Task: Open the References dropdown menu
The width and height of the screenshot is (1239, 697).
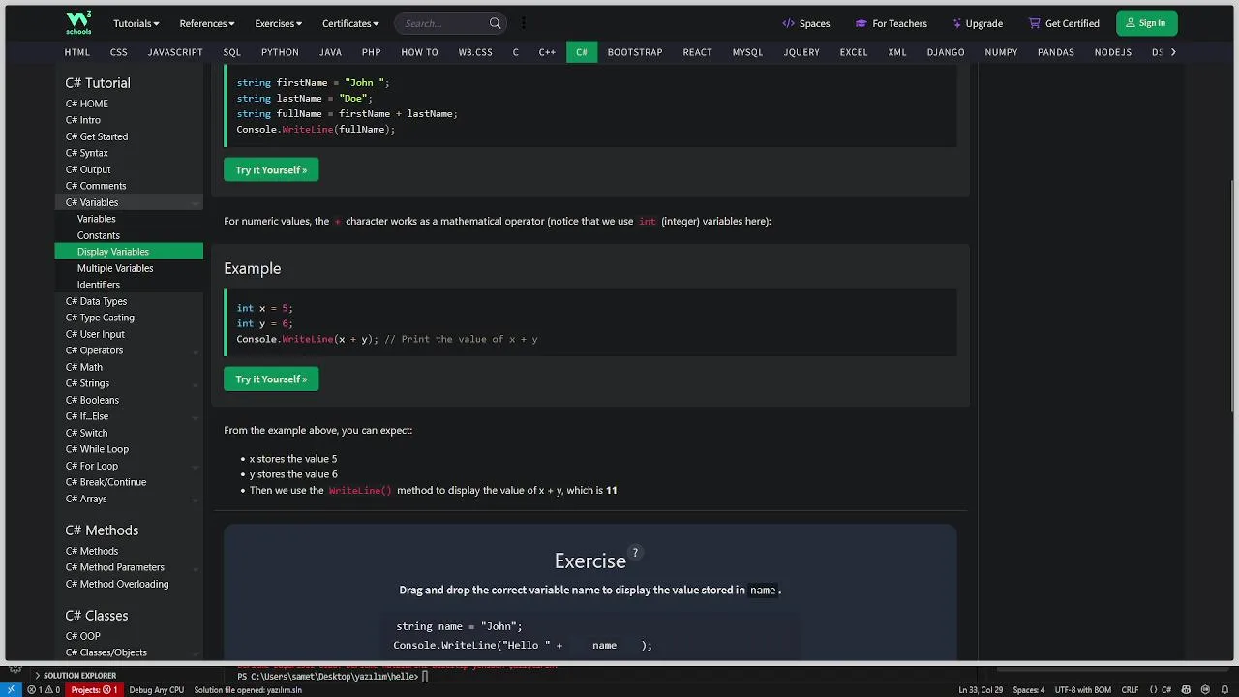Action: pos(207,23)
